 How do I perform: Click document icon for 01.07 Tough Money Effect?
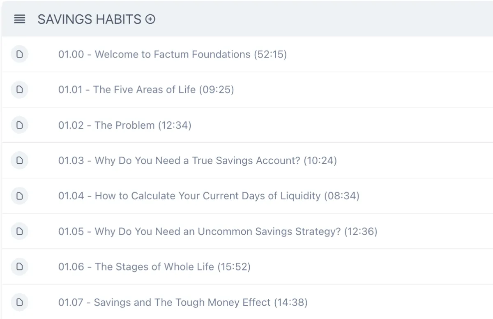click(x=19, y=303)
